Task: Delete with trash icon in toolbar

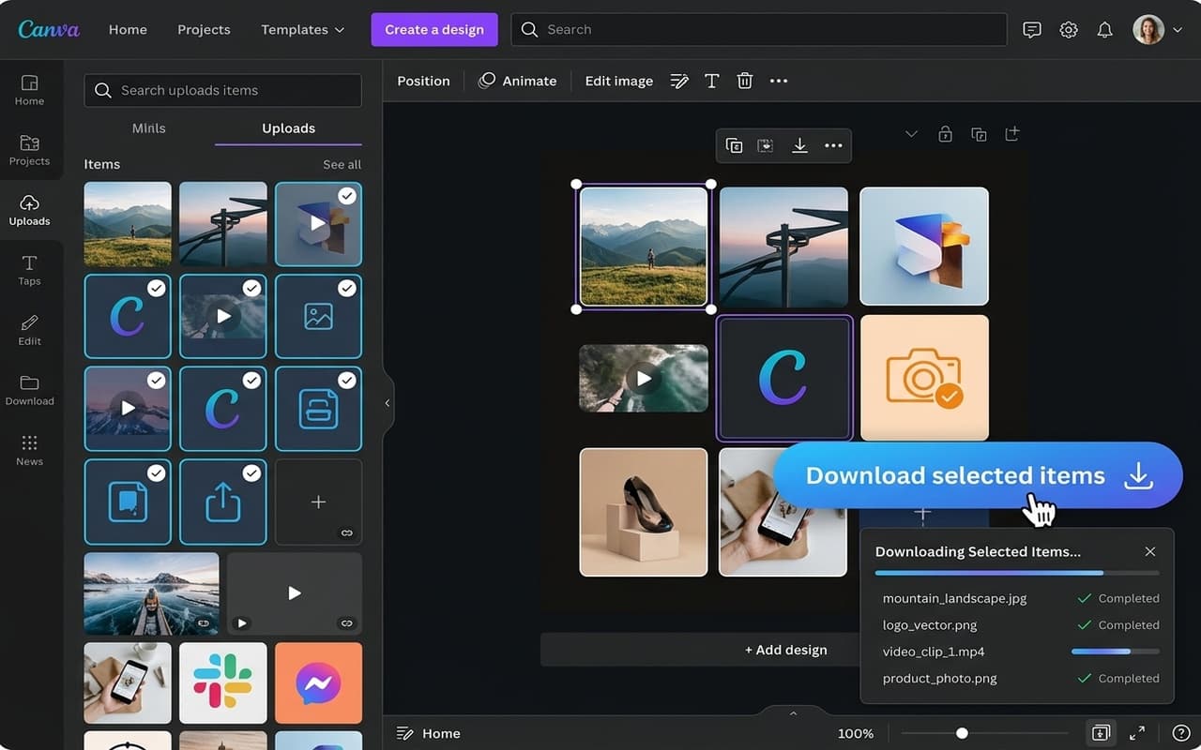Action: tap(745, 82)
